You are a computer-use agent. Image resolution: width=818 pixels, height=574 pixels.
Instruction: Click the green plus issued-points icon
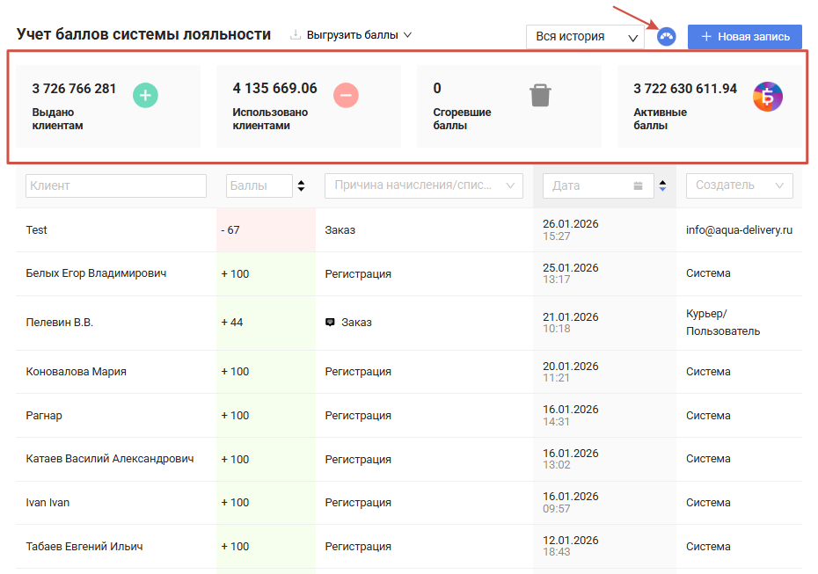[x=145, y=95]
